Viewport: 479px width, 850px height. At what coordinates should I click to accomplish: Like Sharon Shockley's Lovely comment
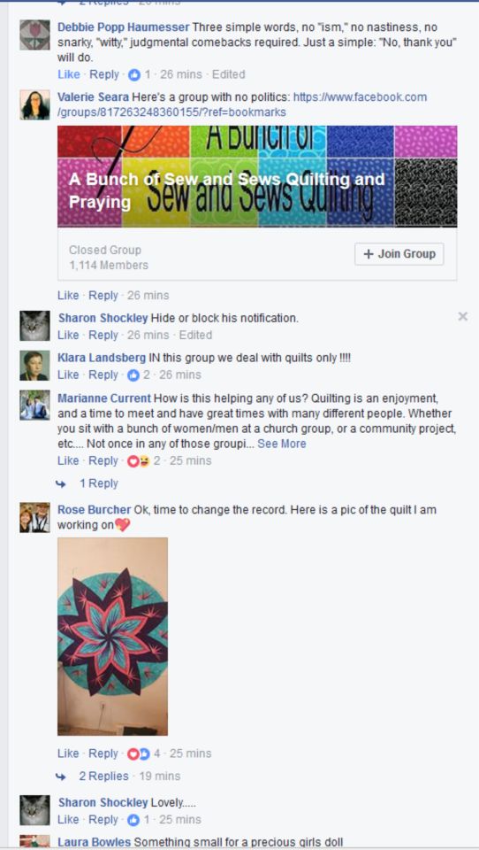click(68, 820)
